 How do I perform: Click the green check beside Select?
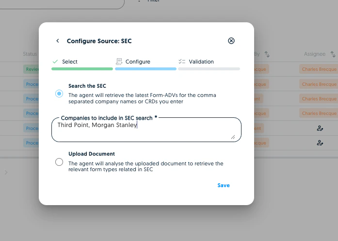tap(55, 62)
